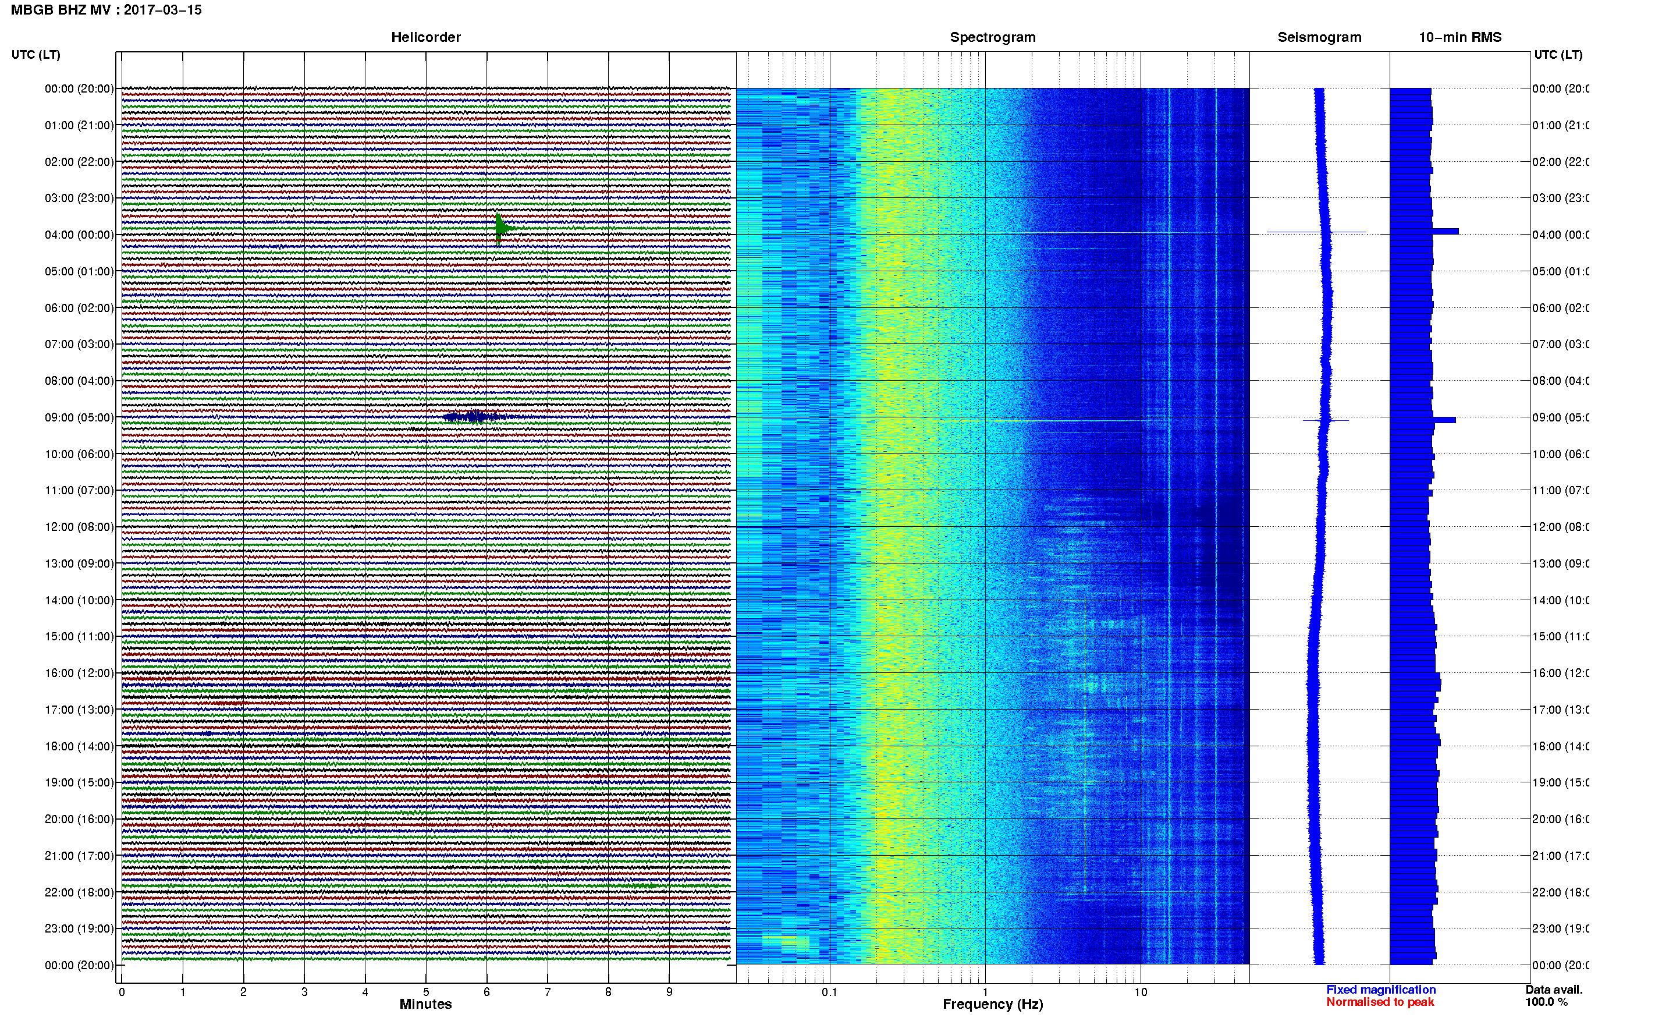
Task: Click the left '19:00 (15:00)' time label
Action: click(79, 782)
